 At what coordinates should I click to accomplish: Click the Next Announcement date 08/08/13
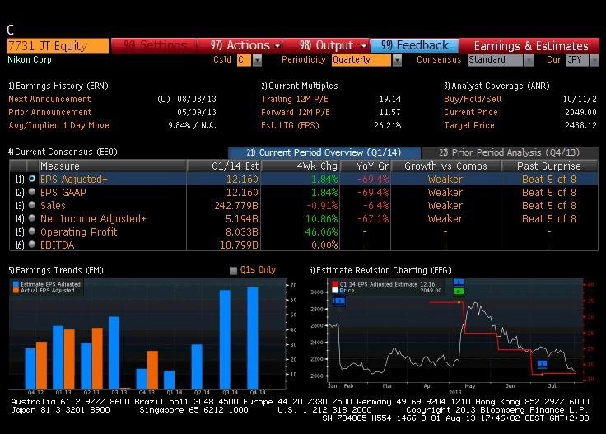pos(197,99)
